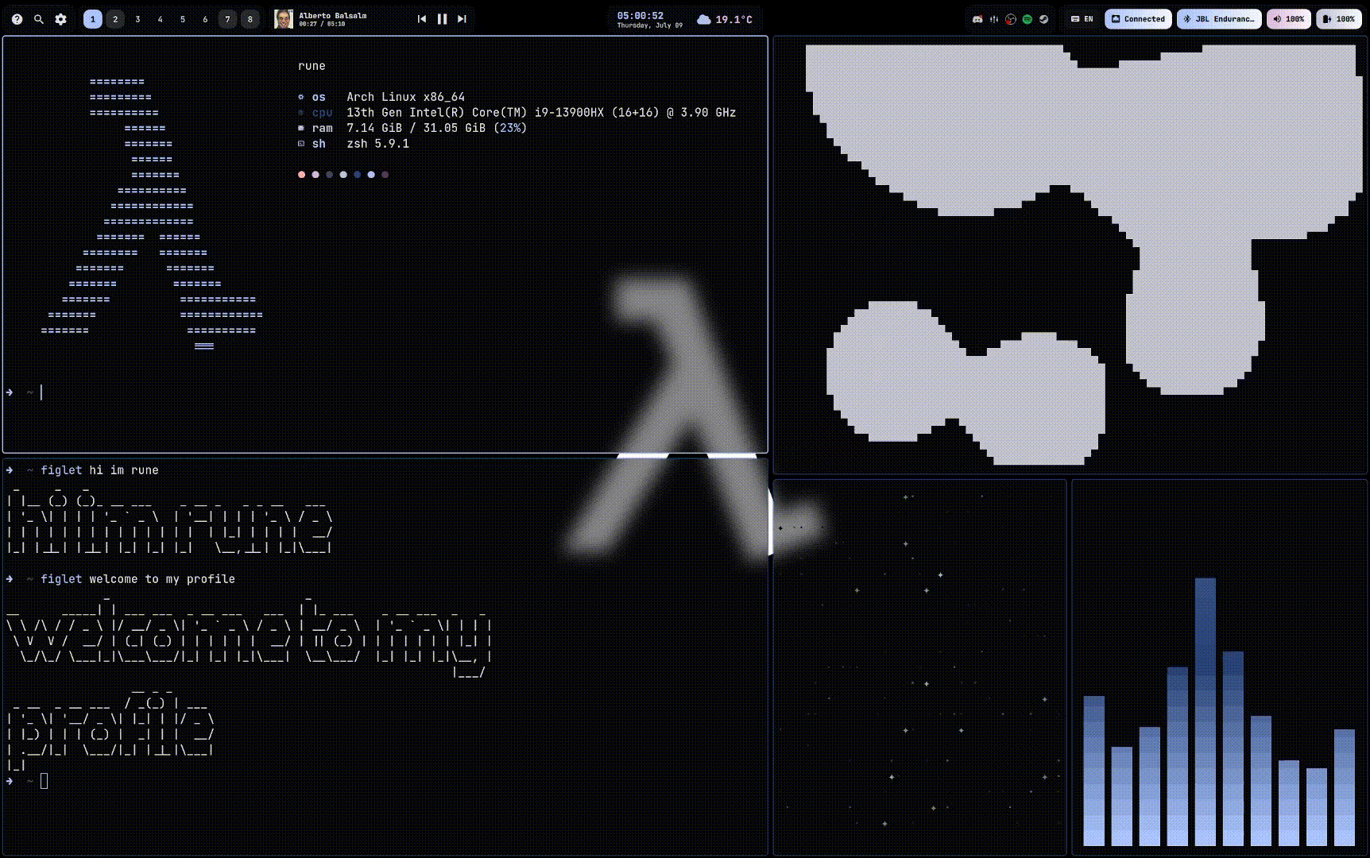The image size is (1370, 858).
Task: Open the Connected network button
Action: click(1138, 19)
